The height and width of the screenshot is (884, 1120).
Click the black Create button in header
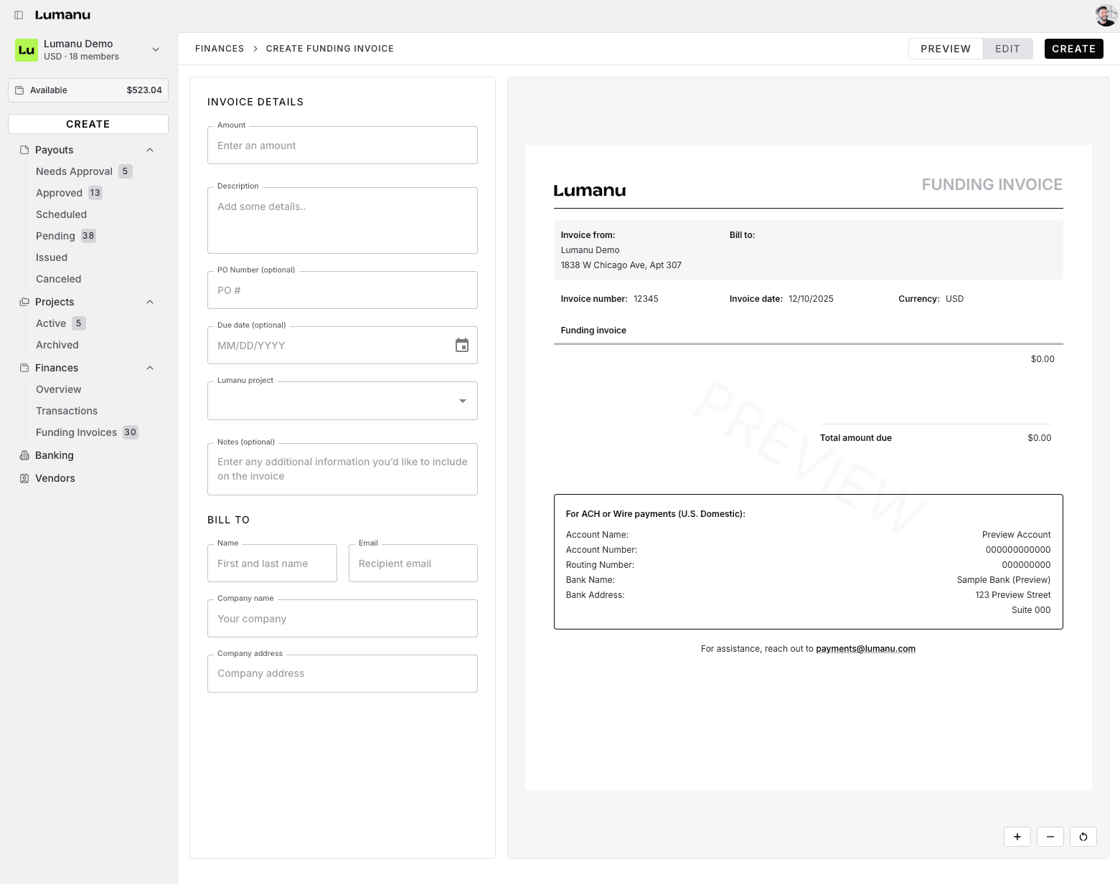click(1074, 49)
